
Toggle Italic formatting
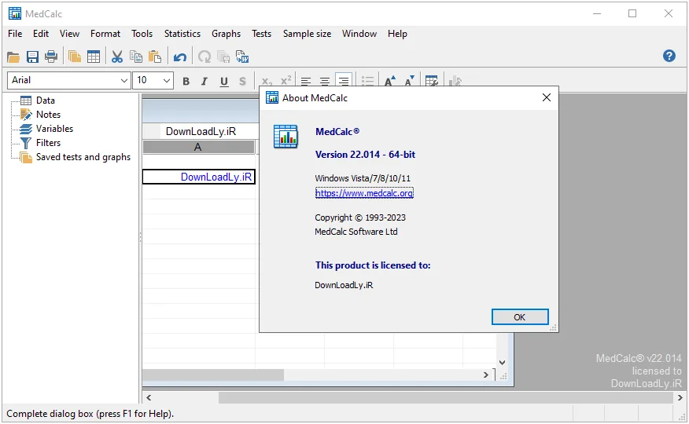[204, 81]
